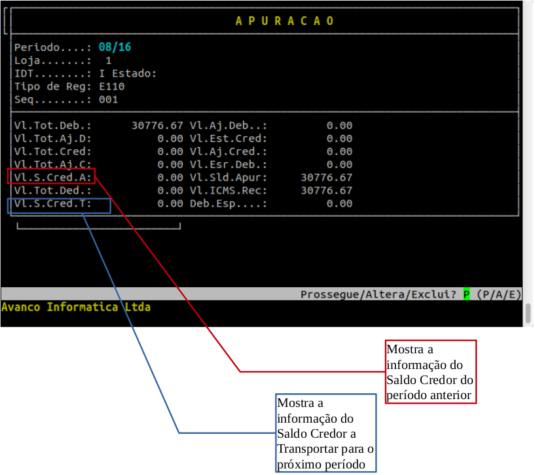Image resolution: width=535 pixels, height=475 pixels.
Task: Click the Vl.S.Cred.T label in the blue box
Action: (52, 205)
